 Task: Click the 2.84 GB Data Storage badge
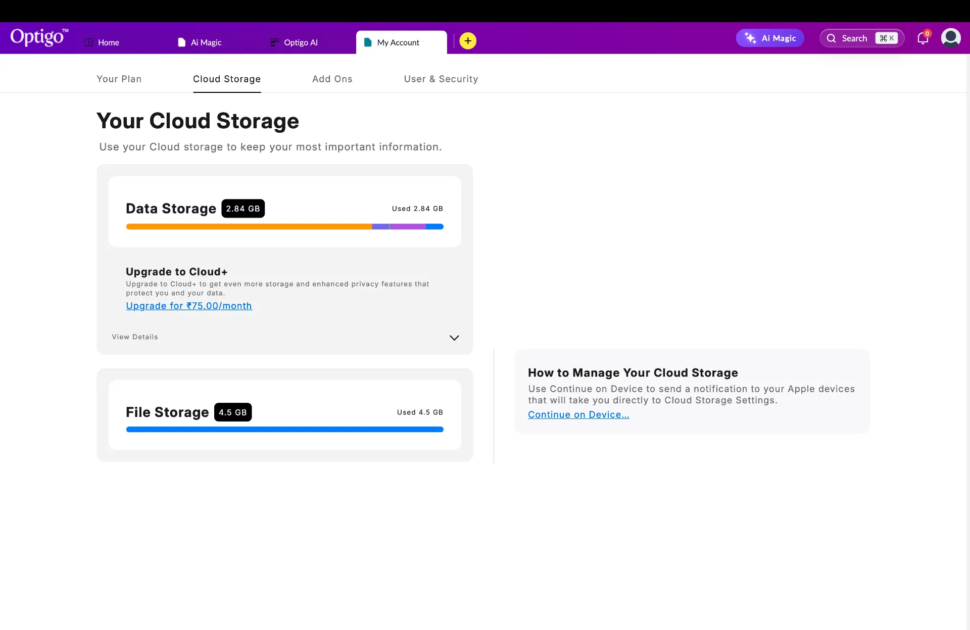(x=243, y=208)
